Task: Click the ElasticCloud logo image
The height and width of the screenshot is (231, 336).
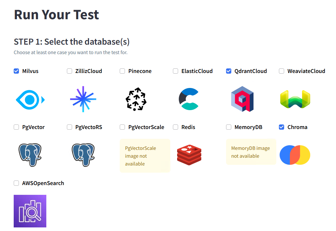Action: point(189,99)
